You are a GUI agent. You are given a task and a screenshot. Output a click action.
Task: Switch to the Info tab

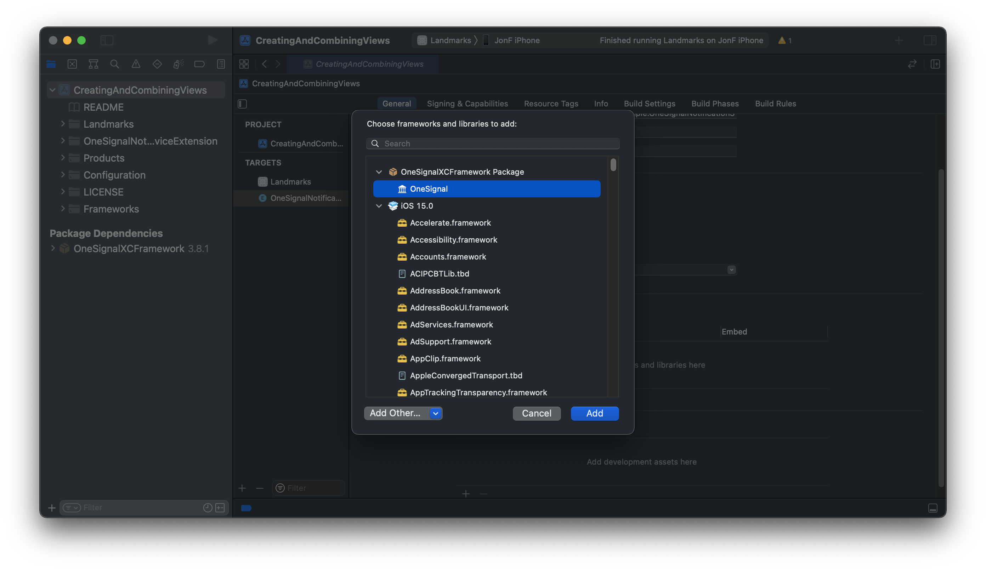601,104
